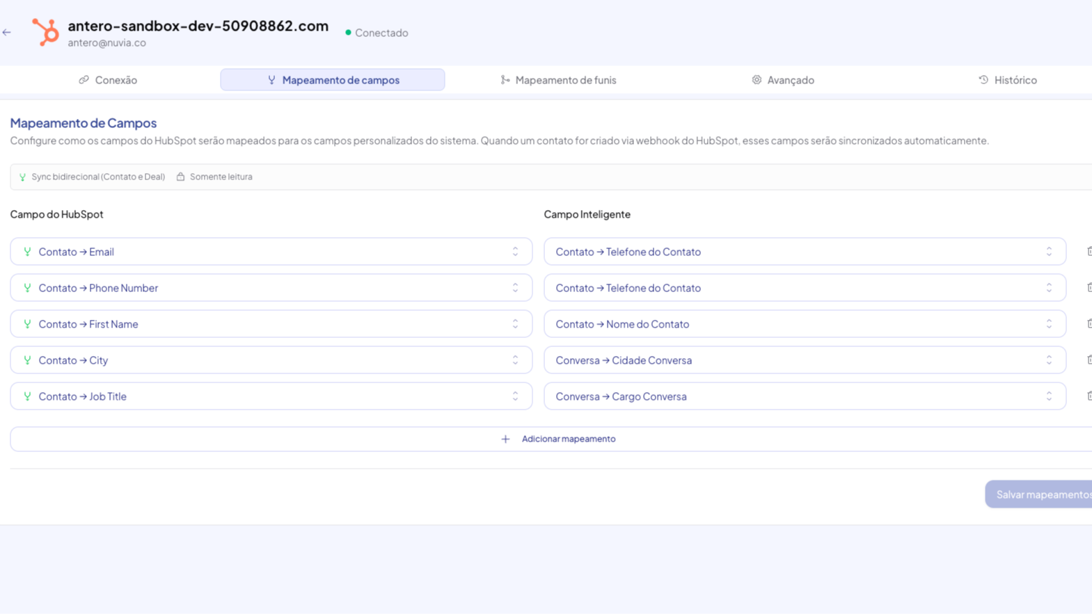Click the sync icon beside Contato Job Title
This screenshot has width=1092, height=614.
(27, 396)
